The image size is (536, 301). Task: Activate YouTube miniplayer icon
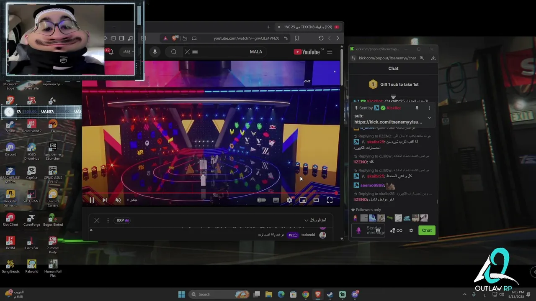pos(303,200)
